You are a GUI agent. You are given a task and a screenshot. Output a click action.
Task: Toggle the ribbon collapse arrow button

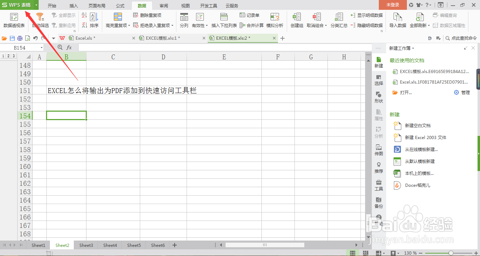(440, 5)
